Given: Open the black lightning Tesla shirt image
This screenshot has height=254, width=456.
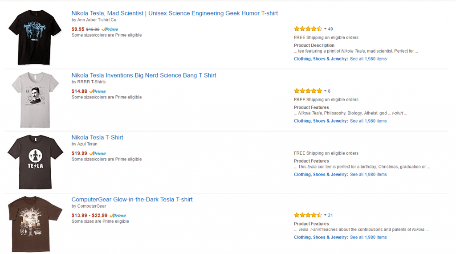Looking at the screenshot, I should tap(35, 37).
